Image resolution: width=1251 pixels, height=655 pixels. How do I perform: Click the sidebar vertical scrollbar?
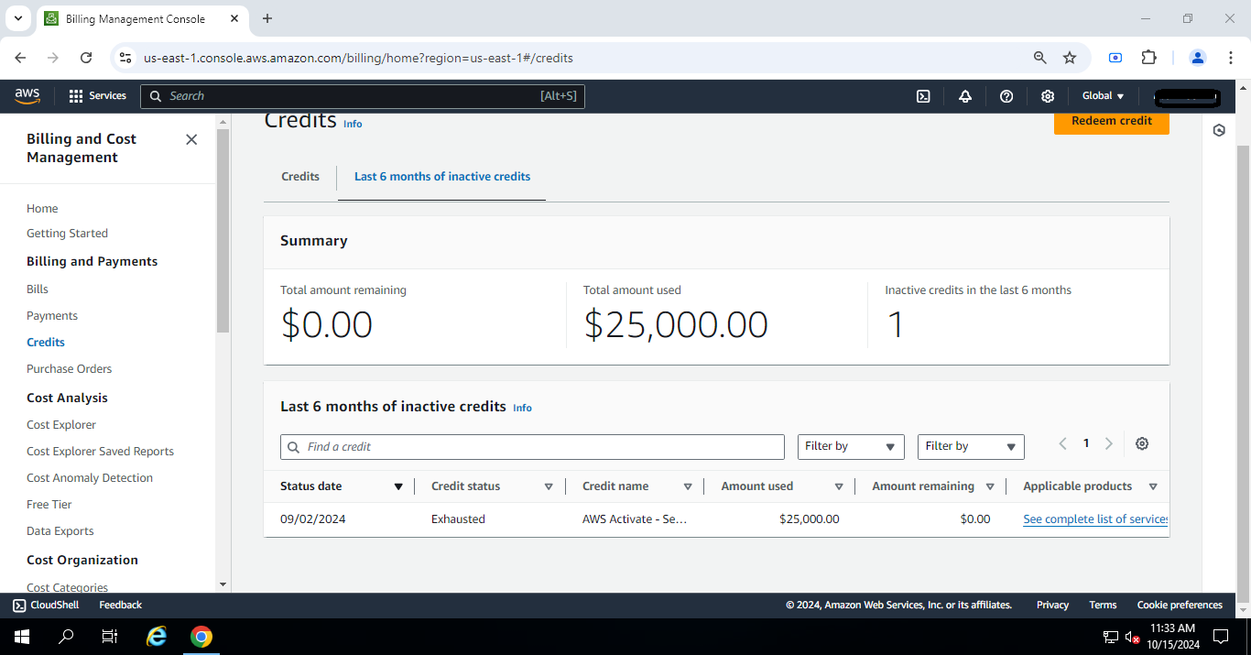coord(223,229)
